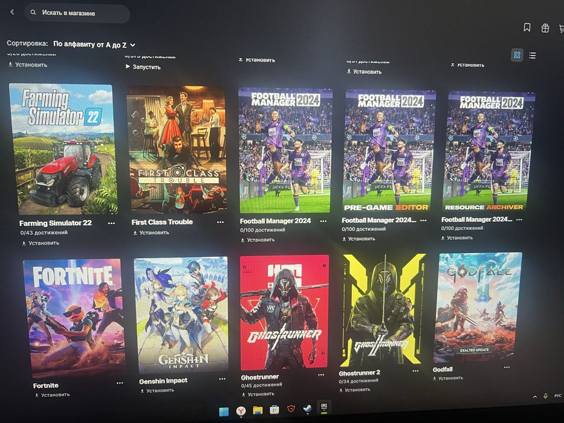Open Microsoft Store from the taskbar
Image resolution: width=564 pixels, height=423 pixels.
(x=274, y=410)
